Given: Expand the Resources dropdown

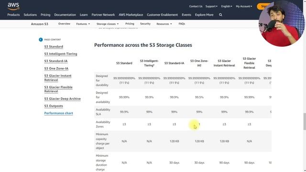Looking at the screenshot, I should 164,24.
